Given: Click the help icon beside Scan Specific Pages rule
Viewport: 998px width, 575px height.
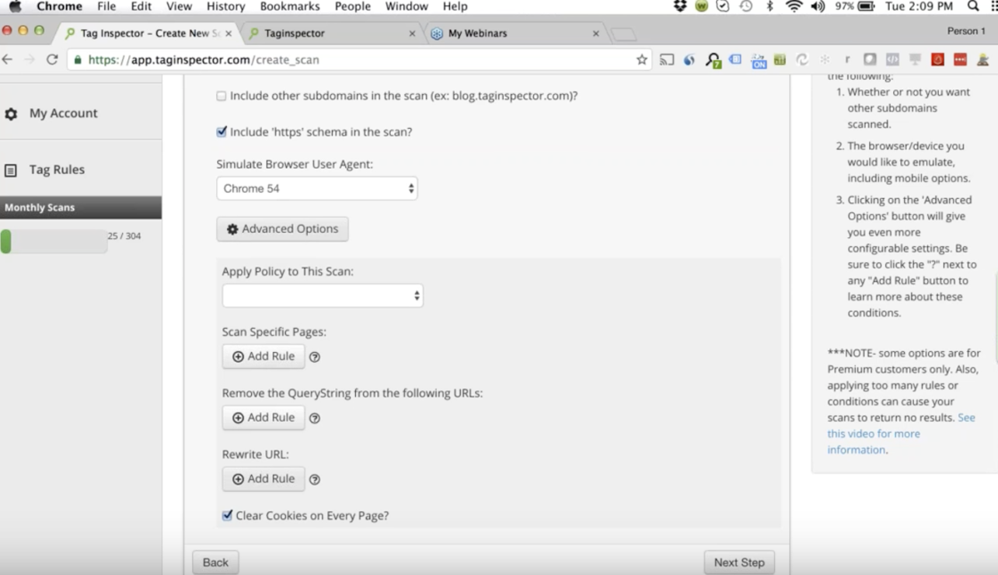Looking at the screenshot, I should [x=315, y=357].
